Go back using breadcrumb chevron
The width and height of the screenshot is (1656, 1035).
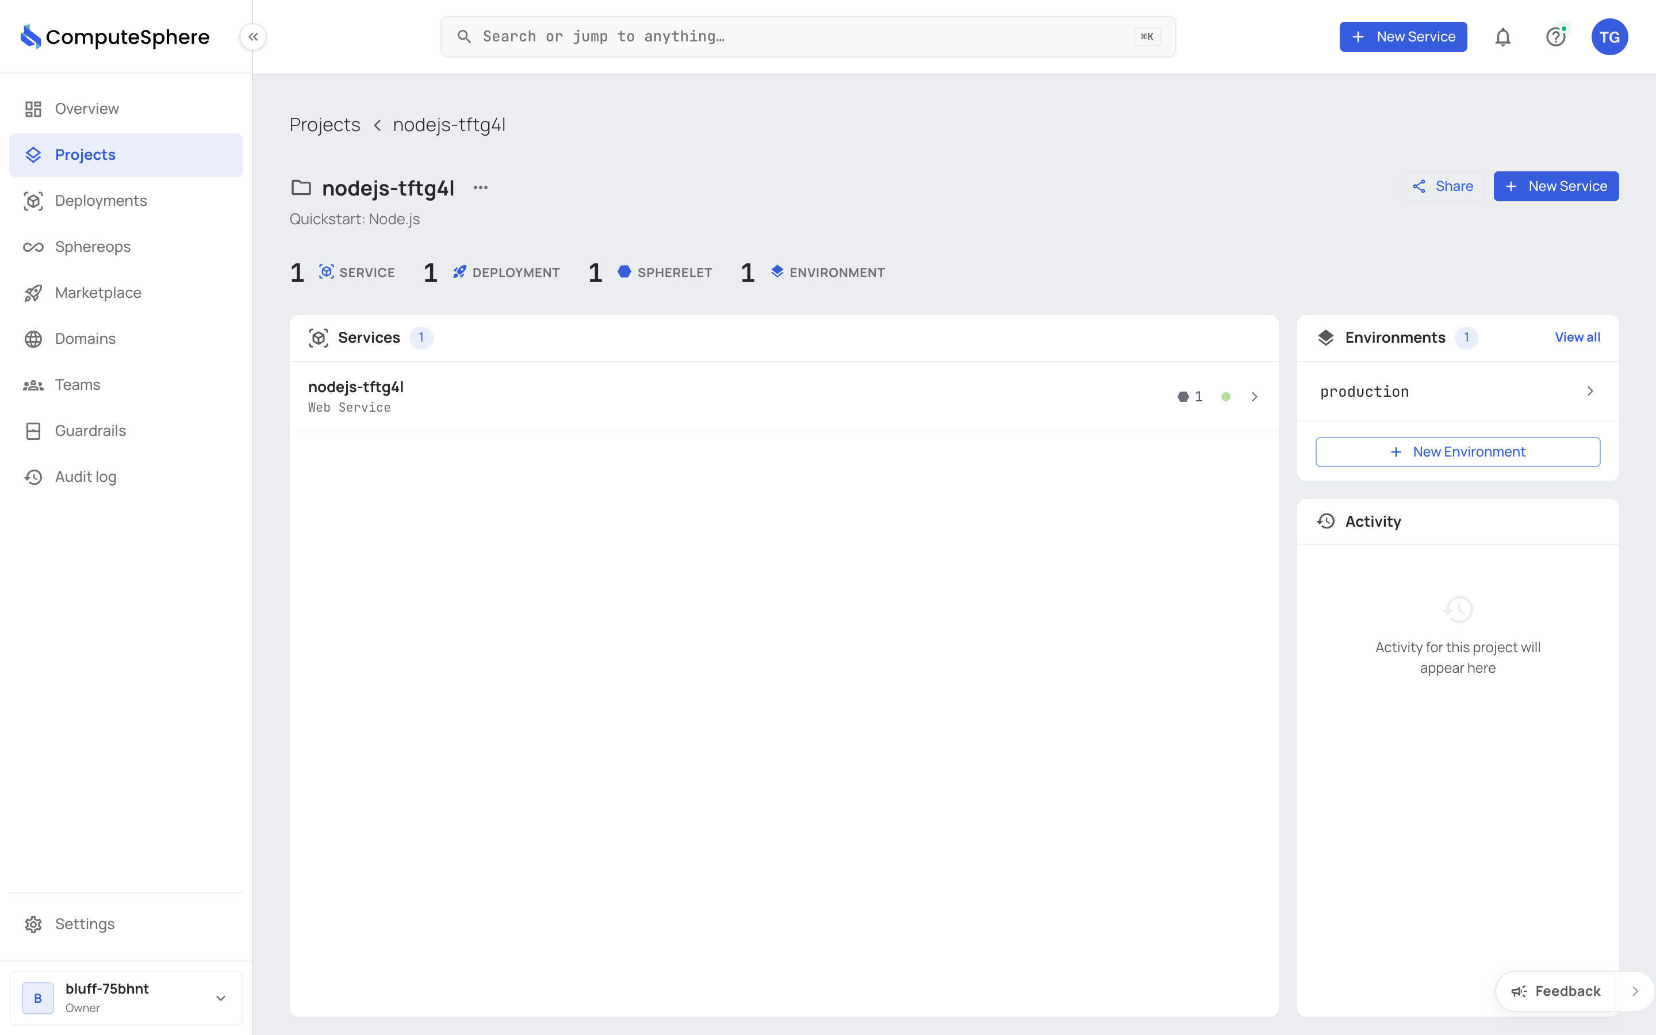(x=377, y=125)
